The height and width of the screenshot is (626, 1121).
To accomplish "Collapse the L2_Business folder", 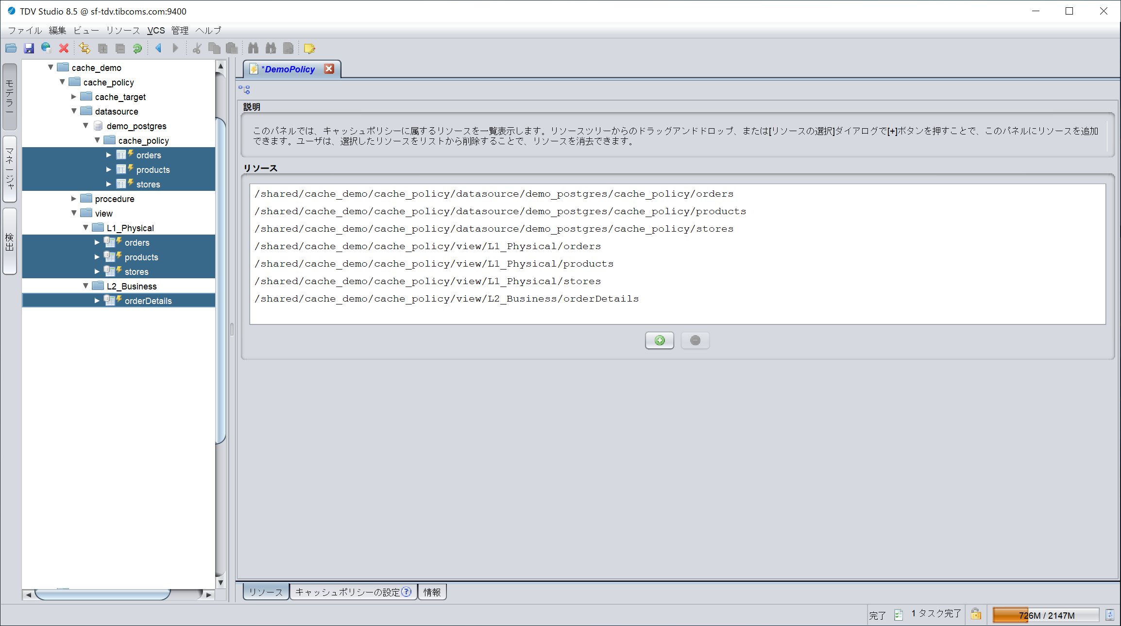I will click(x=85, y=286).
